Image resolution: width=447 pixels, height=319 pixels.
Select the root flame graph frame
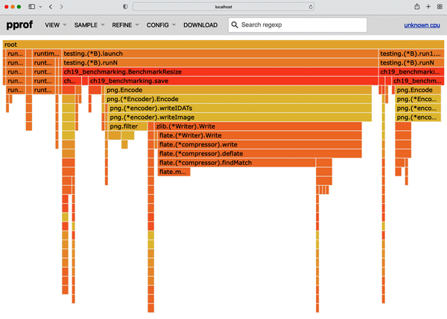click(223, 45)
